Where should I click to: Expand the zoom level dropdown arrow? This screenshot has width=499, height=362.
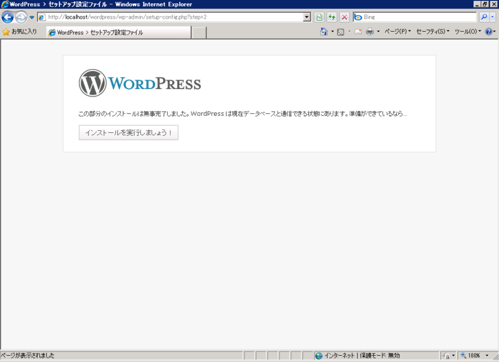coord(487,356)
